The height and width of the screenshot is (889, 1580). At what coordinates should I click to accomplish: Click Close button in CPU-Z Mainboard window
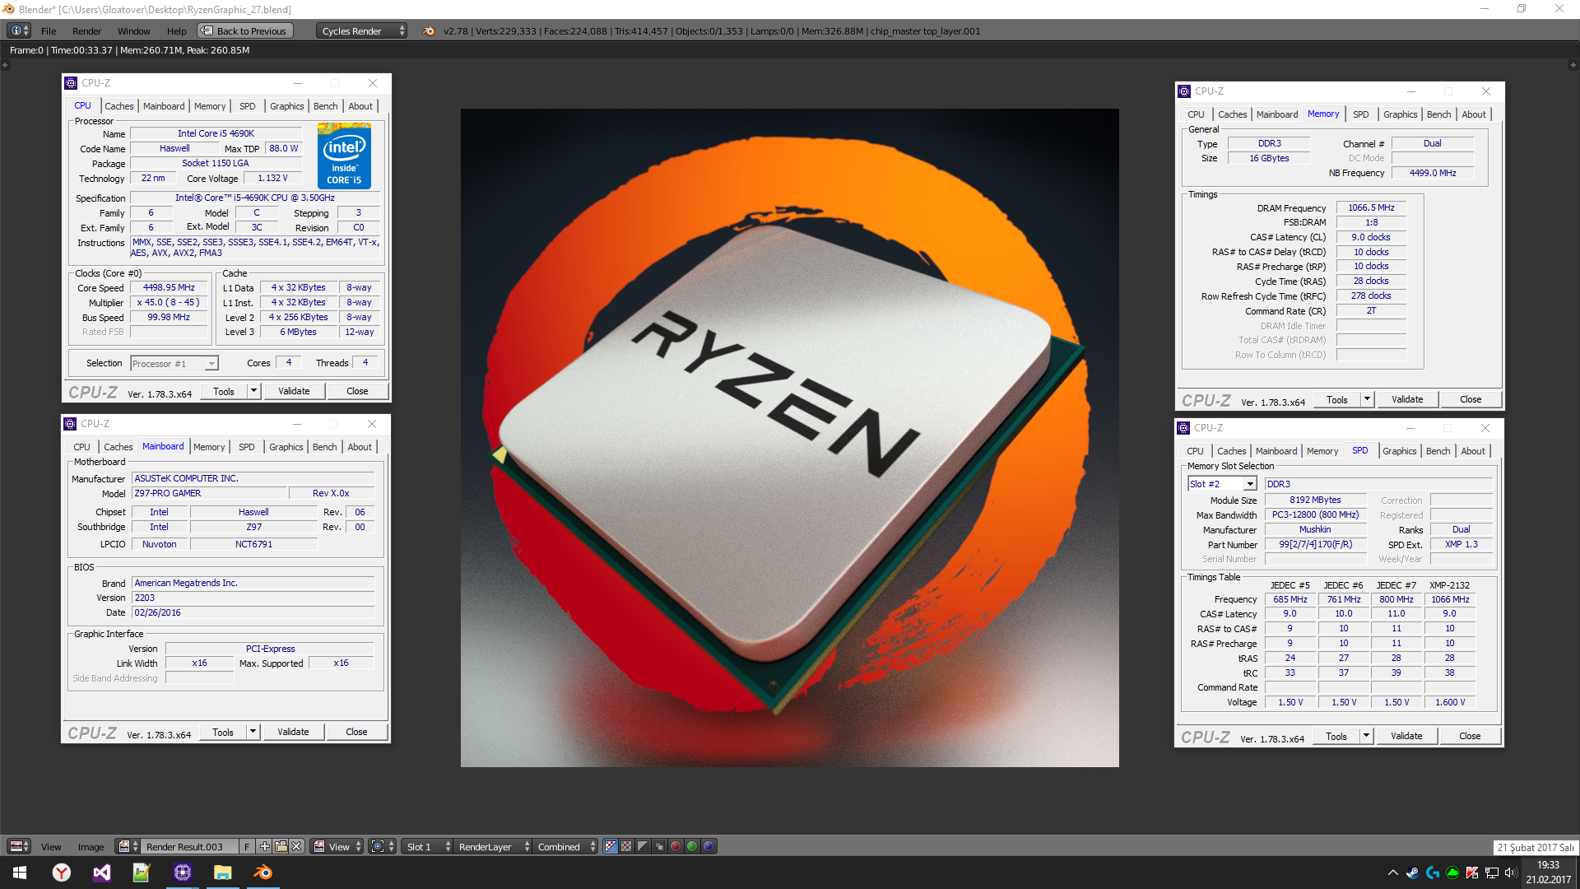356,732
